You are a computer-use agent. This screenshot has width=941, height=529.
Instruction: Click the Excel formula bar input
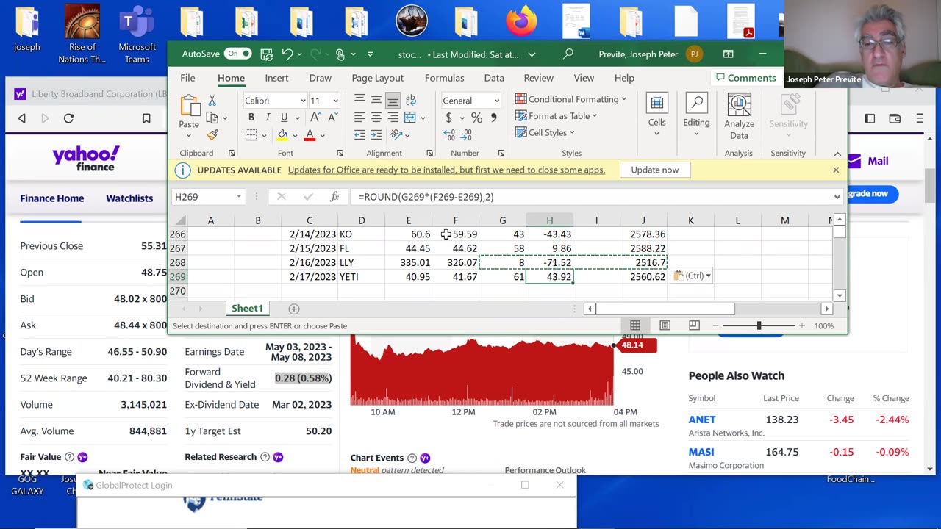(593, 196)
